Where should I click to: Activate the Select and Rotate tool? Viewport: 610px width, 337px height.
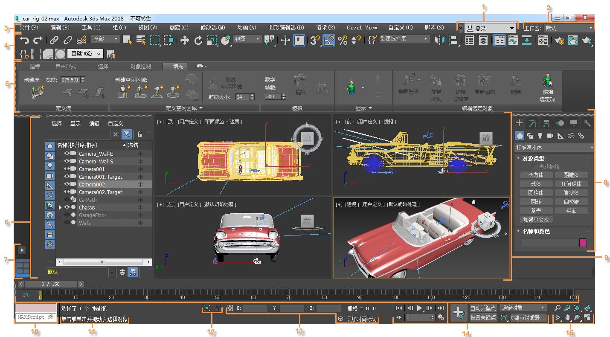click(198, 41)
